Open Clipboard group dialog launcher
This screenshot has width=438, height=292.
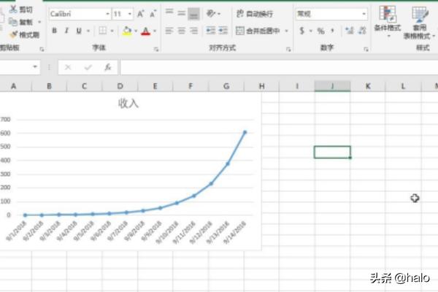(x=42, y=50)
